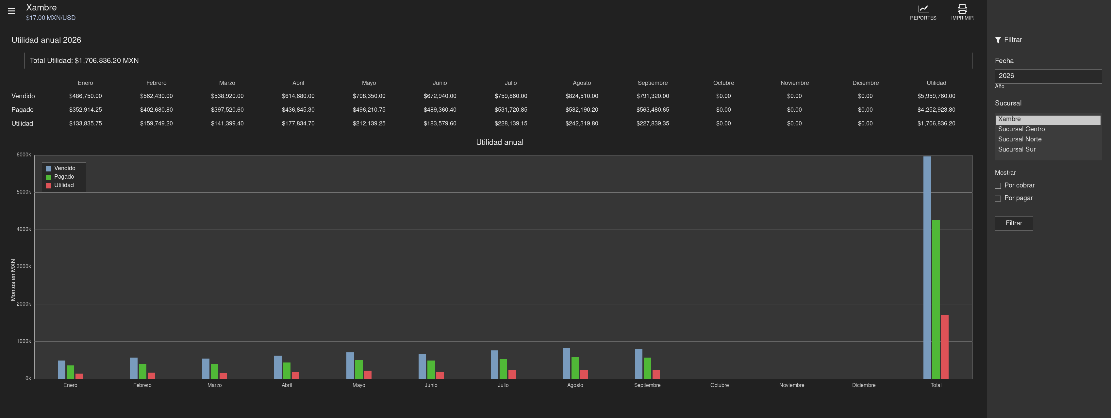Click the Utilidad anual 2026 heading
The image size is (1111, 418).
point(46,40)
